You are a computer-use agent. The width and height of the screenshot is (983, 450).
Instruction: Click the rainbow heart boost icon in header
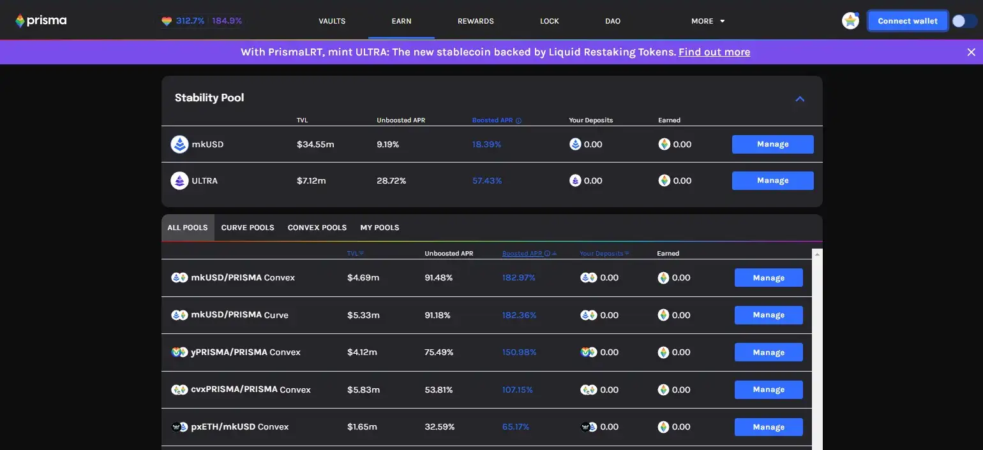tap(167, 21)
